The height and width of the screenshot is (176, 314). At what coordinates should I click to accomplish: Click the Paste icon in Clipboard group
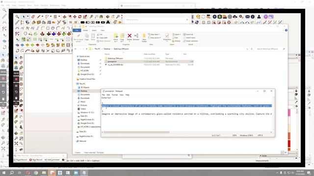93,36
